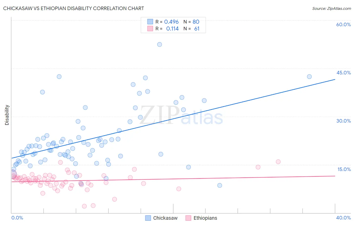Click the Chickasaw legend color swatch at bottom

148,218
